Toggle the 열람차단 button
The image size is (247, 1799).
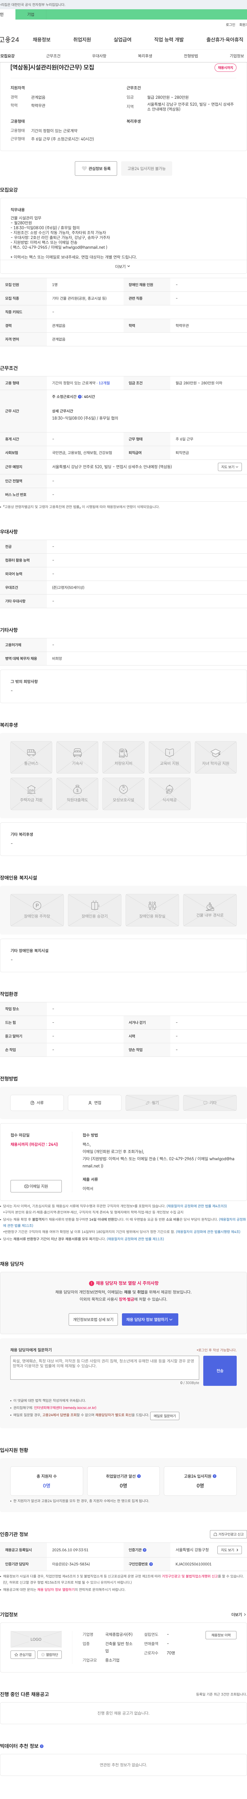50,1654
